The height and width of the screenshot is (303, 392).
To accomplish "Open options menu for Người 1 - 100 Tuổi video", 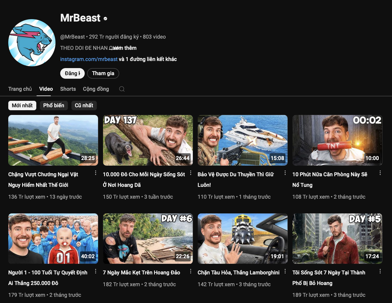I will 96,271.
